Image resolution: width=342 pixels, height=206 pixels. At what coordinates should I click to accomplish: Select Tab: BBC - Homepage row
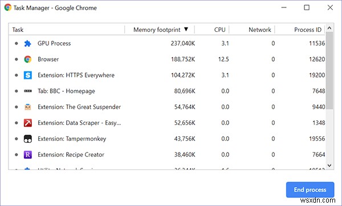[x=167, y=91]
